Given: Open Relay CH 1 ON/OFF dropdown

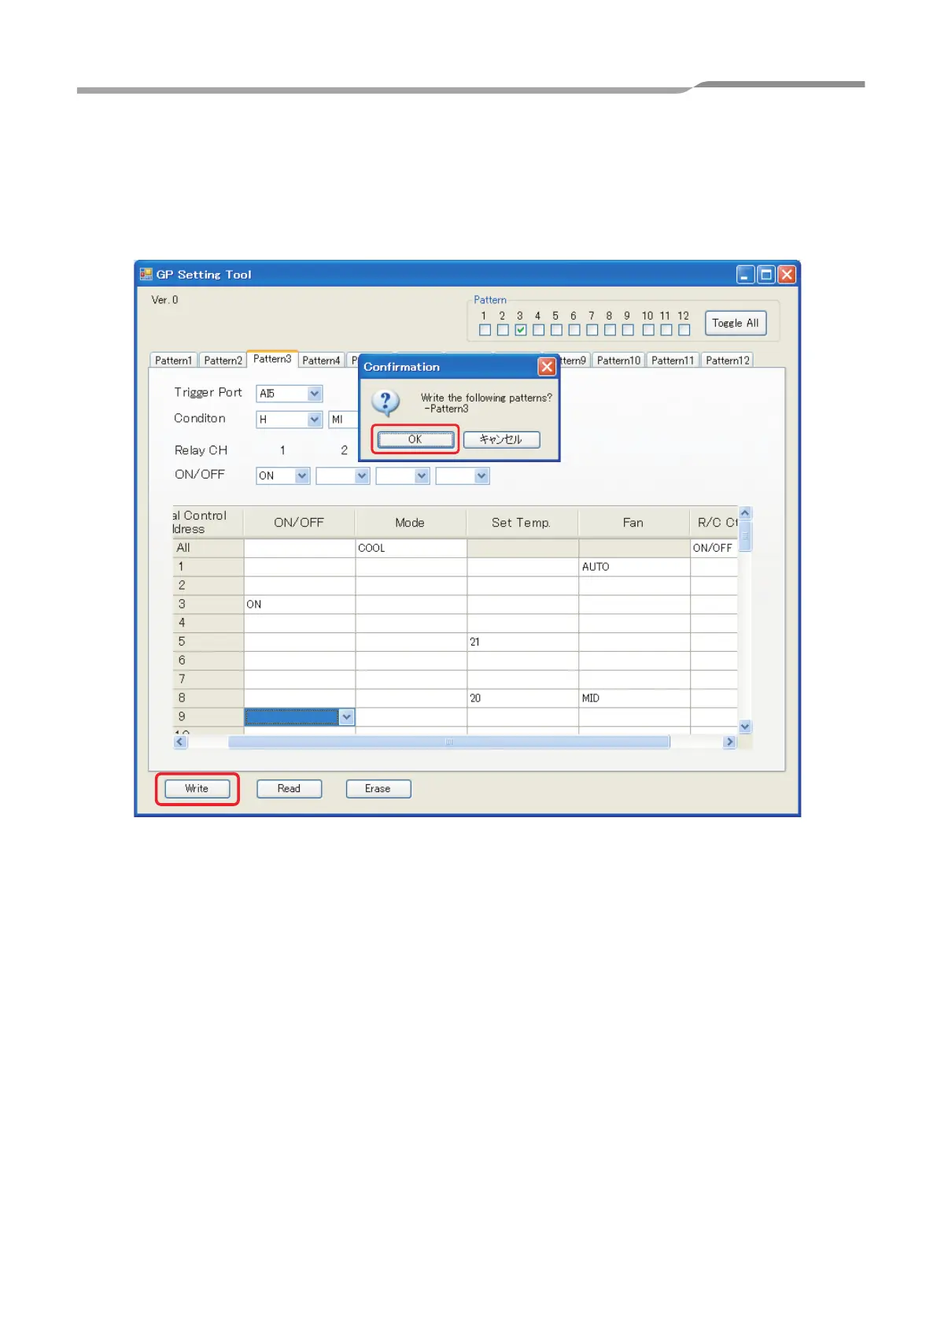Looking at the screenshot, I should click(302, 476).
